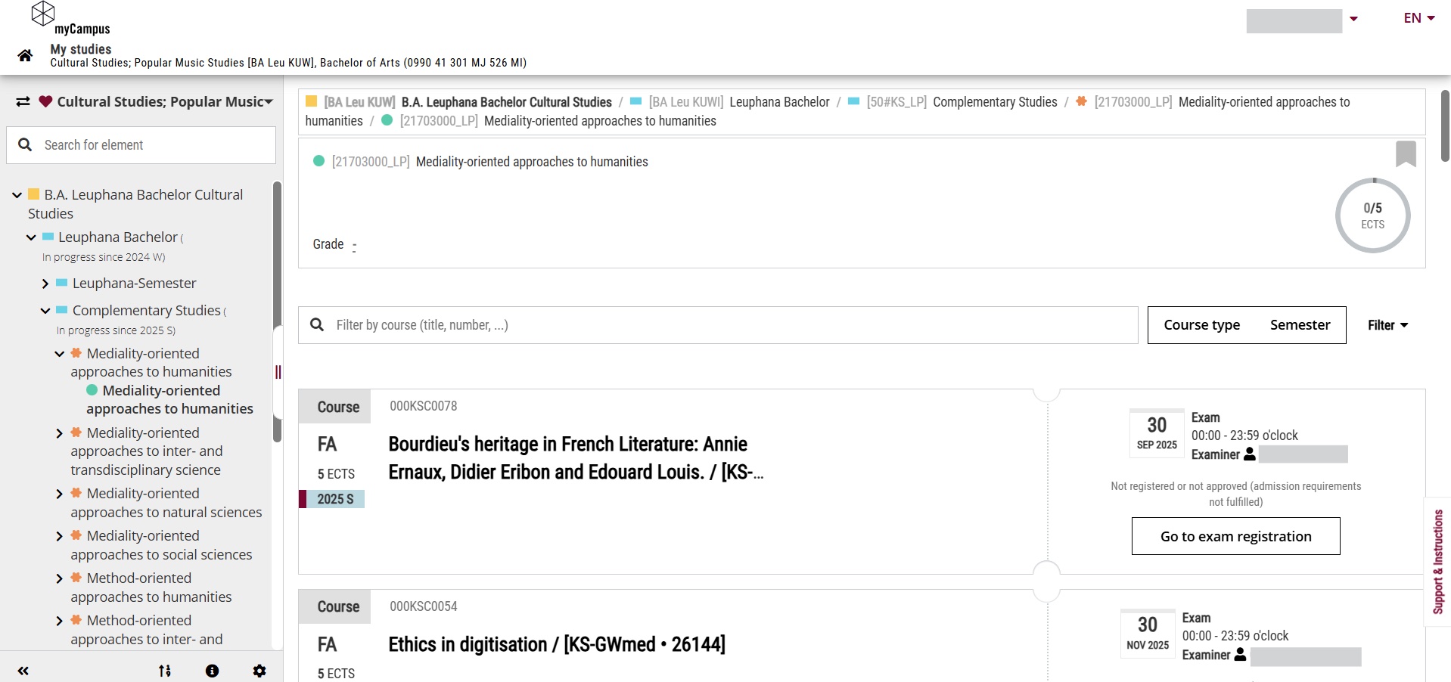Click Go to exam registration button
The width and height of the screenshot is (1451, 682).
(1235, 536)
